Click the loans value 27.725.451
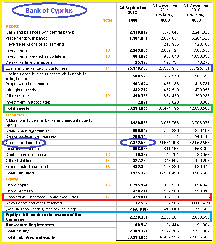This screenshot has width=215, height=244. pos(199,68)
